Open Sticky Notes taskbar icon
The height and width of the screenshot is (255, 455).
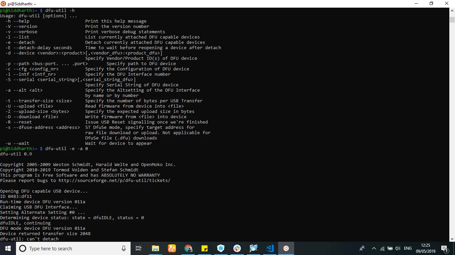coord(205,248)
